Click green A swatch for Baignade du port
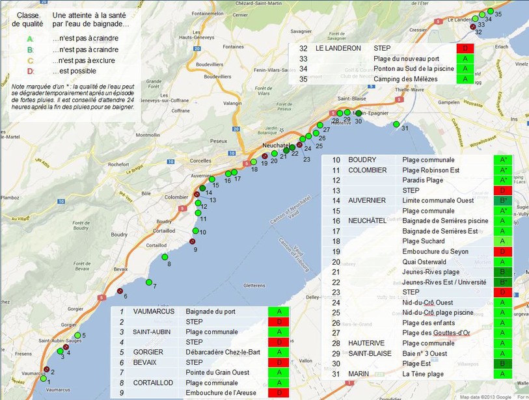 point(279,312)
